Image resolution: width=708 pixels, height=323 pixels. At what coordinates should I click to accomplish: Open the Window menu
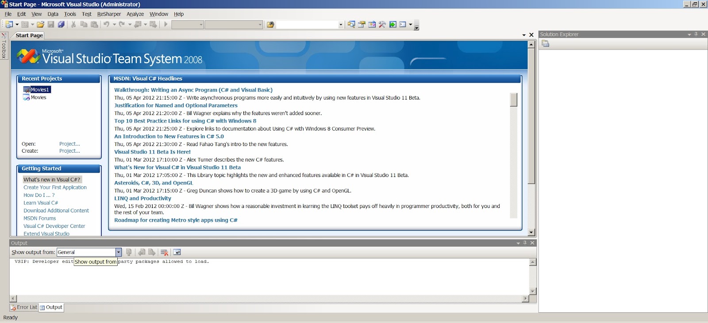(159, 14)
